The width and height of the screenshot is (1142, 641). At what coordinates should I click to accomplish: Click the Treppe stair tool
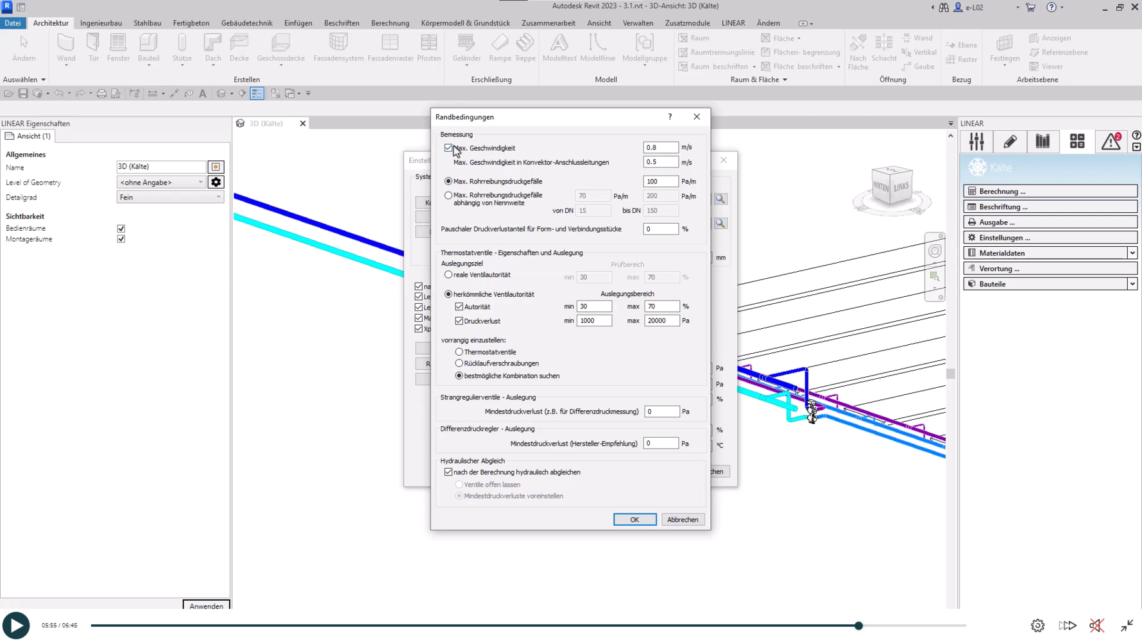(x=525, y=47)
